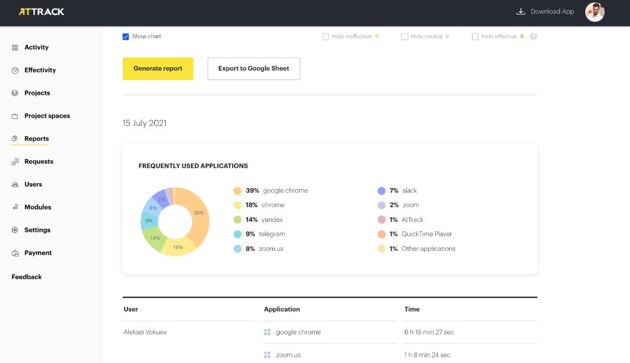Check the Hide ineffective checkbox
Image resolution: width=630 pixels, height=363 pixels.
pyautogui.click(x=325, y=36)
